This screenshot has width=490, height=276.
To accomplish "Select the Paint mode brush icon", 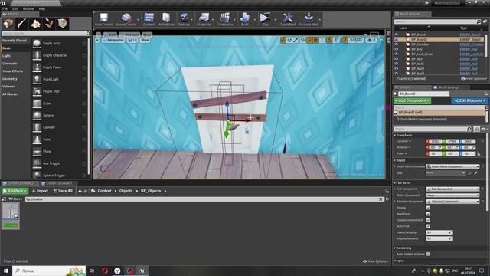I will (x=21, y=24).
